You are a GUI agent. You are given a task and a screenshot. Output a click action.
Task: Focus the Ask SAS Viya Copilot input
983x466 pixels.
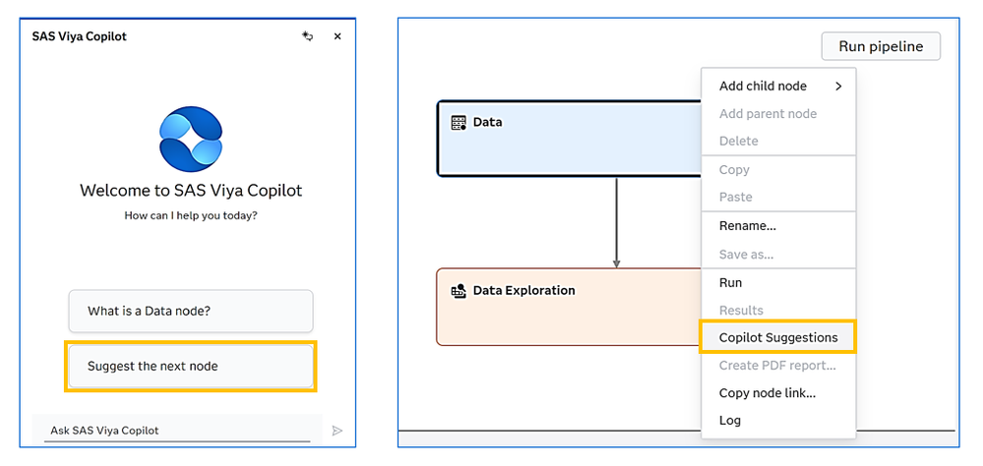[177, 431]
